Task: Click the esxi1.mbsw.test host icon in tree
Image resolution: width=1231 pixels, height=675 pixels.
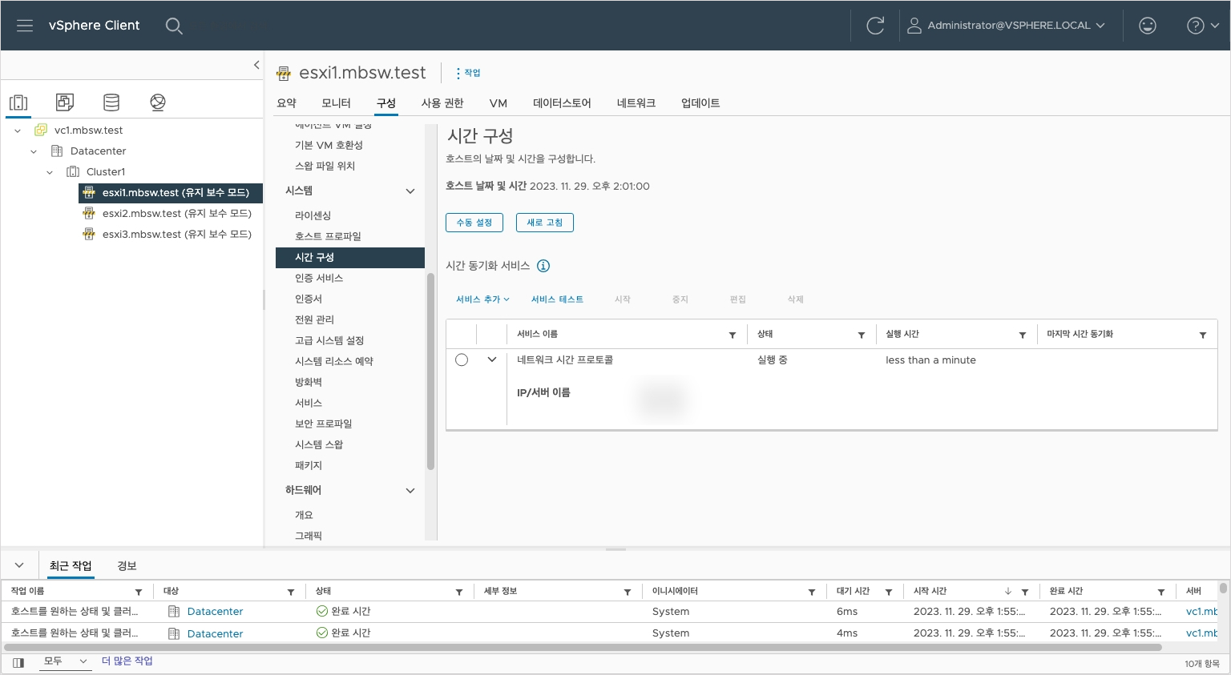Action: tap(89, 193)
